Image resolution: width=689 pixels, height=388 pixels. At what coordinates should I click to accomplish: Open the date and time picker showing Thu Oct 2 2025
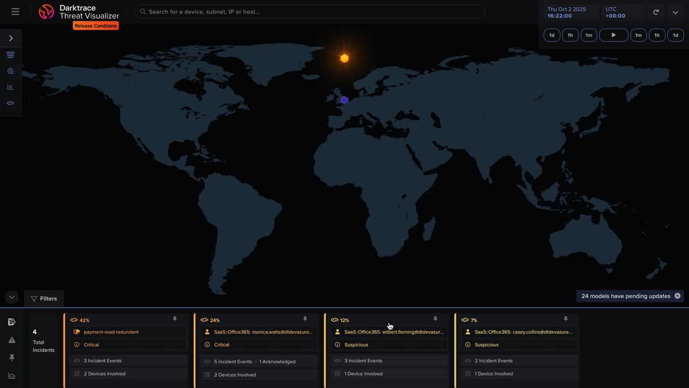click(570, 12)
